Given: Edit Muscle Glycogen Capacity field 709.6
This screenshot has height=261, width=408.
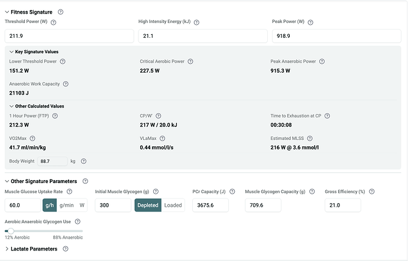Looking at the screenshot, I should (x=263, y=205).
